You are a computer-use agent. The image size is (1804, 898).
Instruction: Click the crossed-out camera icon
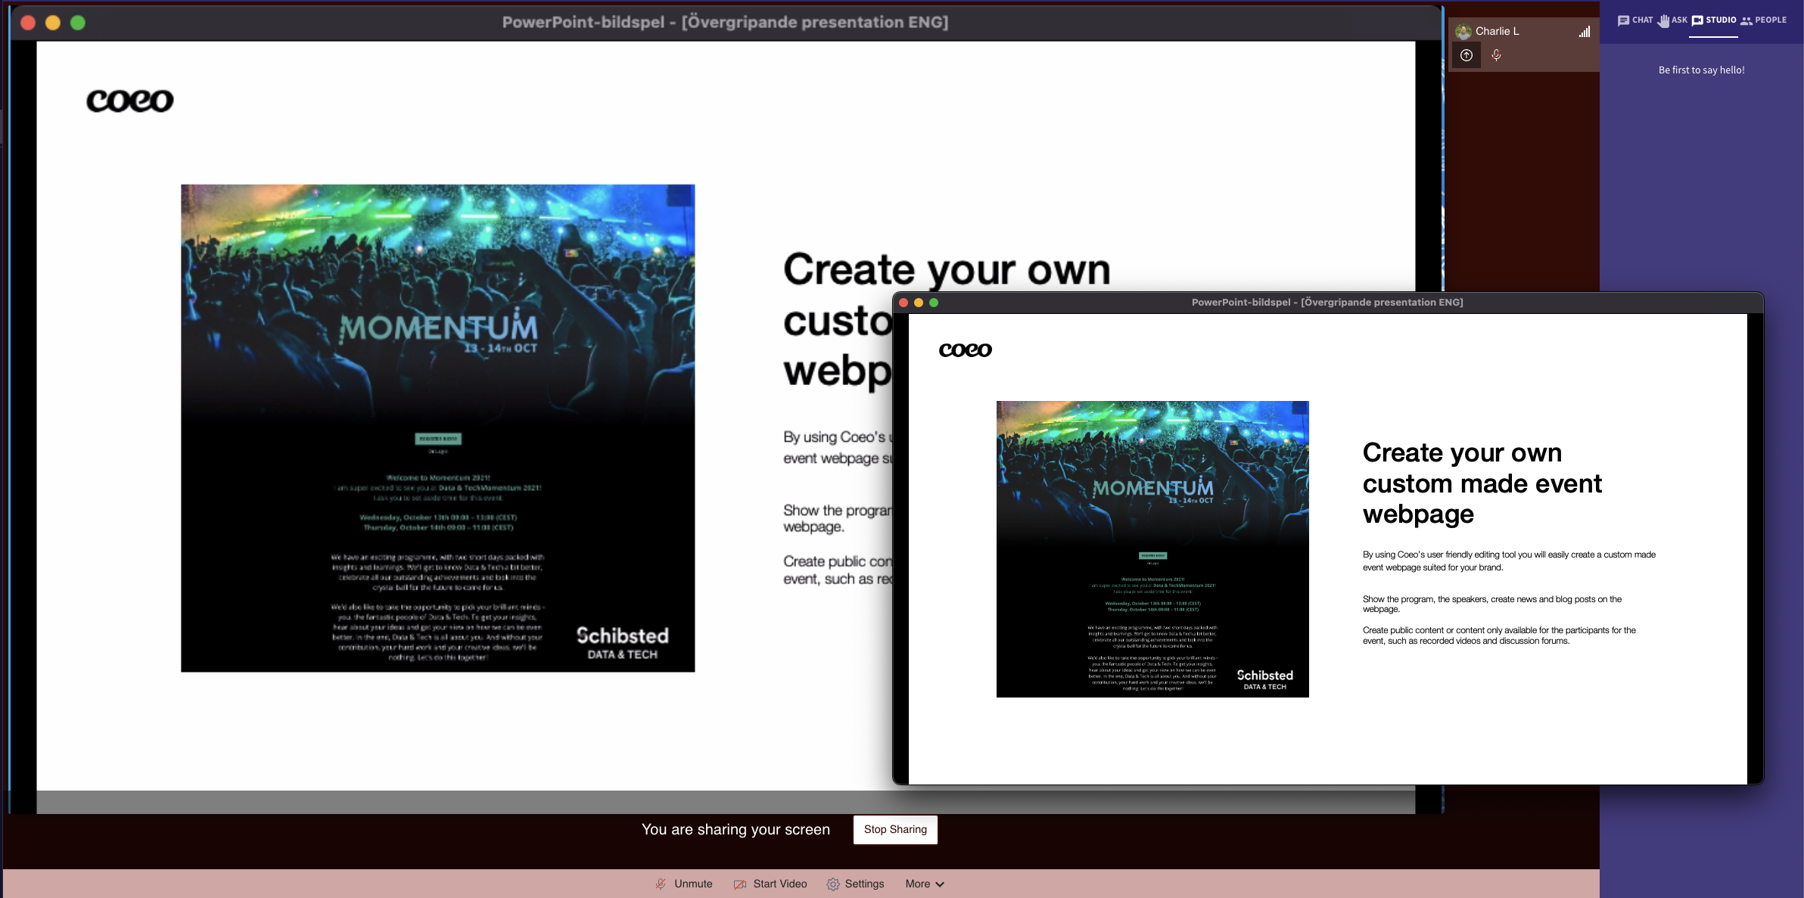click(x=739, y=884)
